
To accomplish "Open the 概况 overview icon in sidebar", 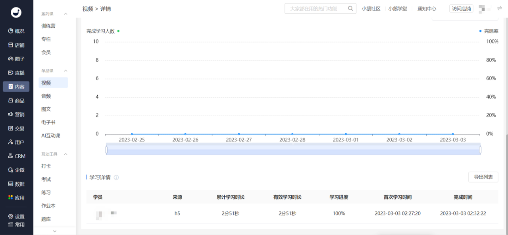I will click(x=11, y=31).
